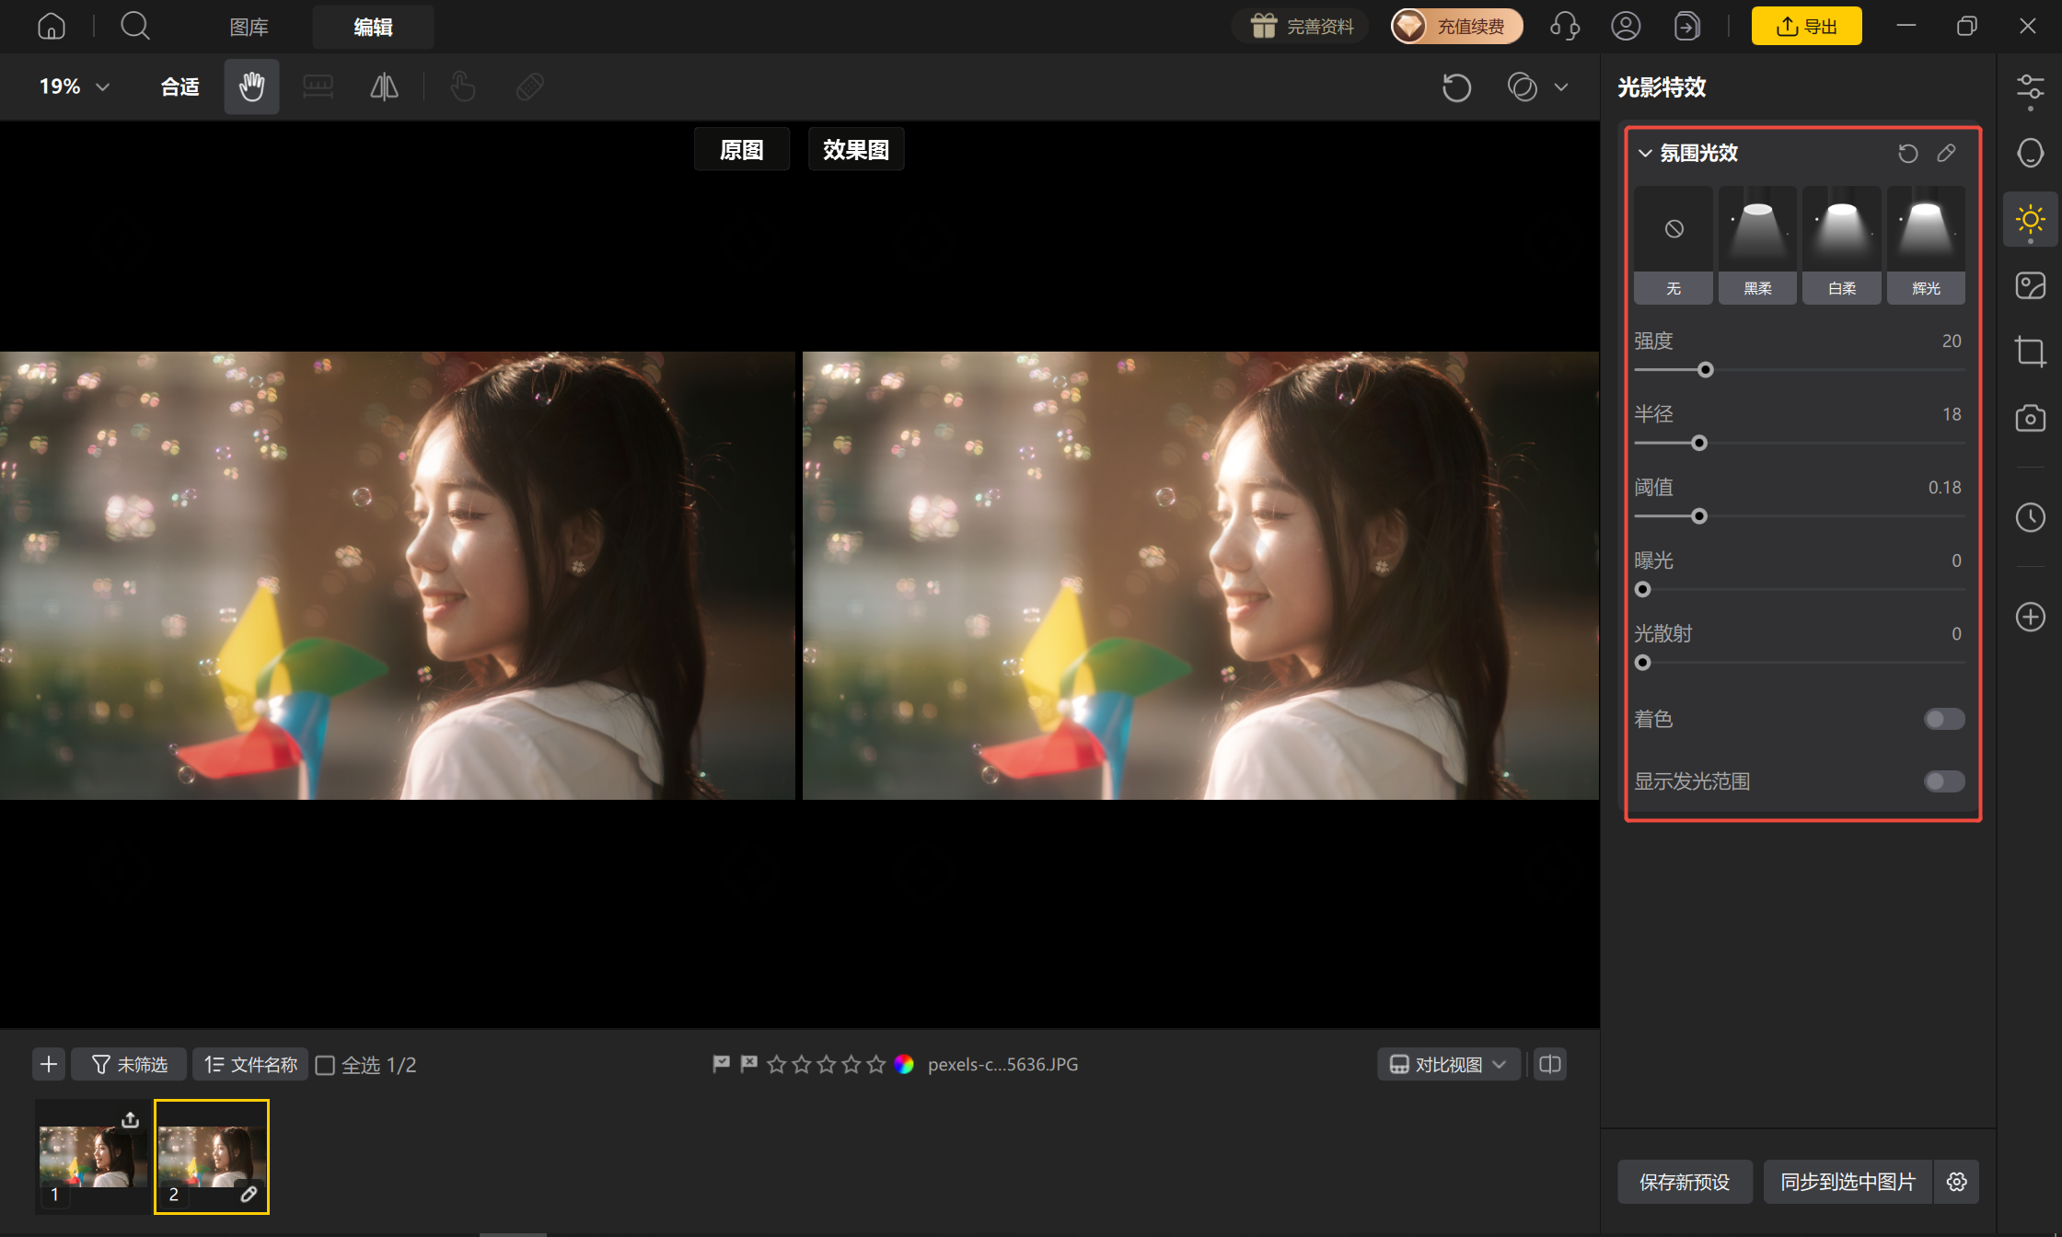Image resolution: width=2062 pixels, height=1237 pixels.
Task: Open the history clock panel
Action: click(2030, 517)
